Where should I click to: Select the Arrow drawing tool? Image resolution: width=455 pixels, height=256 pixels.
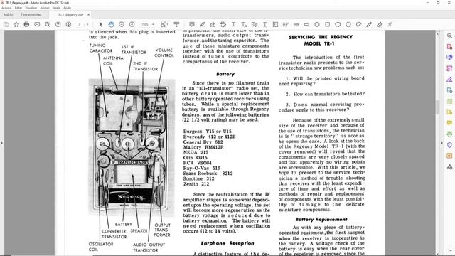(306, 25)
